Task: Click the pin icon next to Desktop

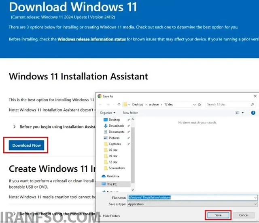Action: click(x=128, y=120)
